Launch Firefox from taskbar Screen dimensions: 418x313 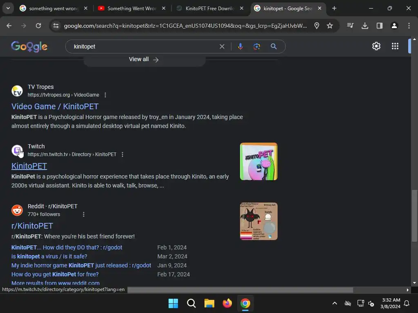coord(227,303)
